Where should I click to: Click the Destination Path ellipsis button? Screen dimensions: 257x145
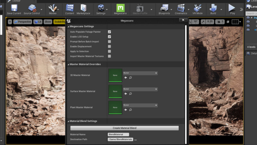coord(135,140)
